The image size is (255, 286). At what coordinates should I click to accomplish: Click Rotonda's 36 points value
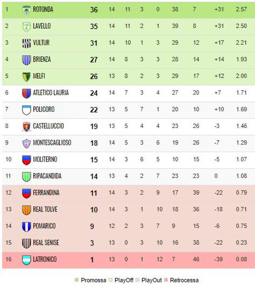(94, 10)
